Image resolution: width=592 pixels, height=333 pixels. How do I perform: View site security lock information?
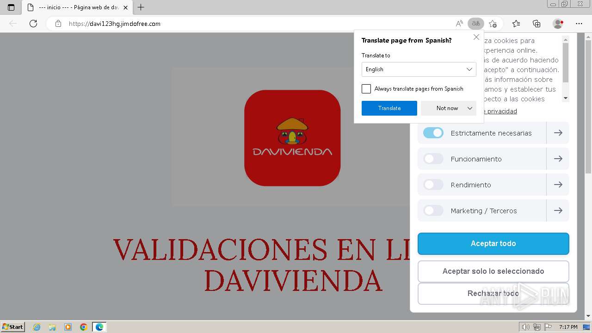[x=58, y=24]
